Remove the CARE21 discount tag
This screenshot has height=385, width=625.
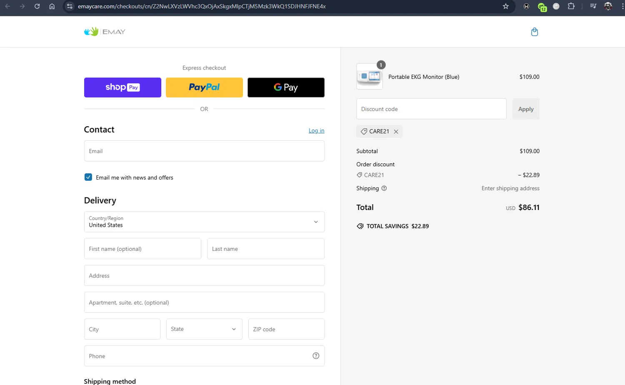click(x=396, y=132)
